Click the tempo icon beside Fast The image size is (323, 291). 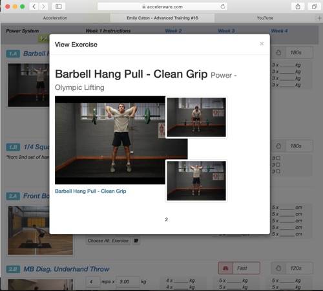[x=225, y=268]
